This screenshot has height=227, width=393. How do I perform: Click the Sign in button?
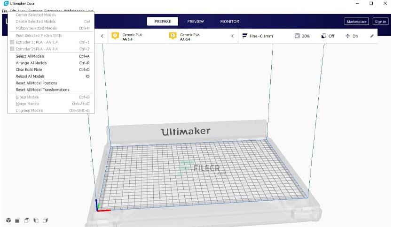click(x=380, y=22)
